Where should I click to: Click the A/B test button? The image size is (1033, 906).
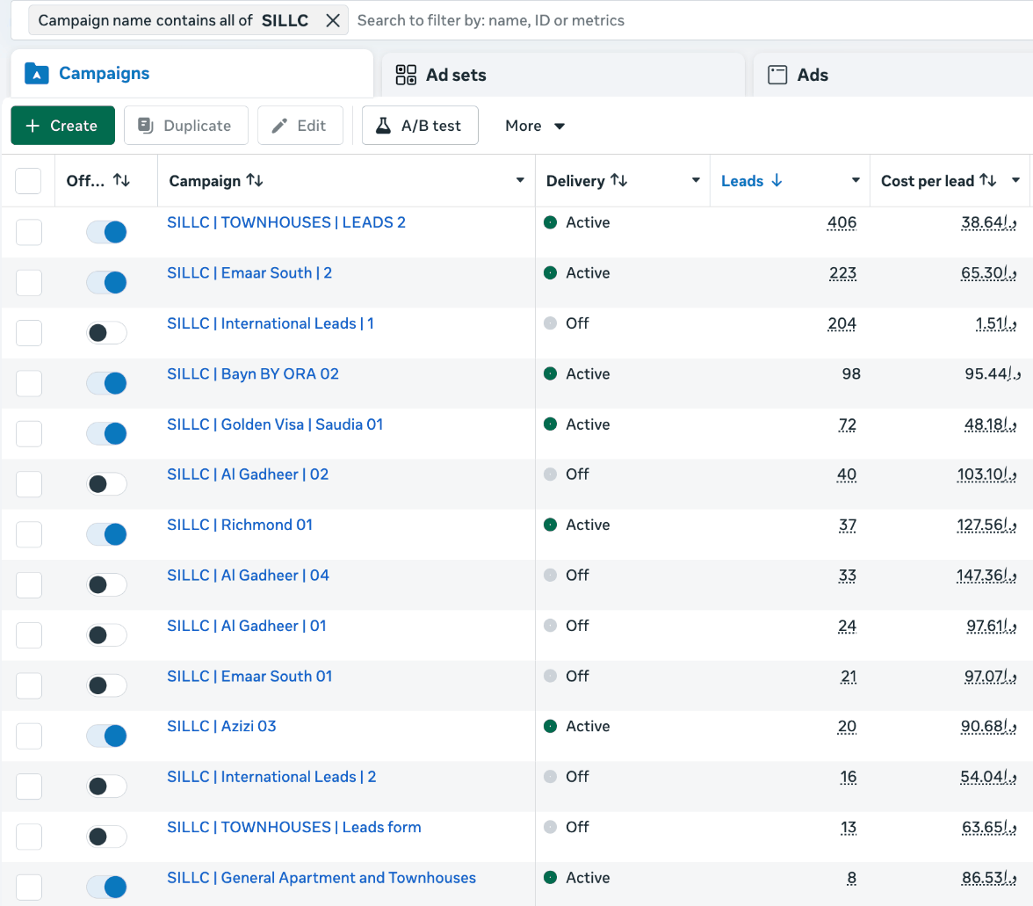[420, 125]
